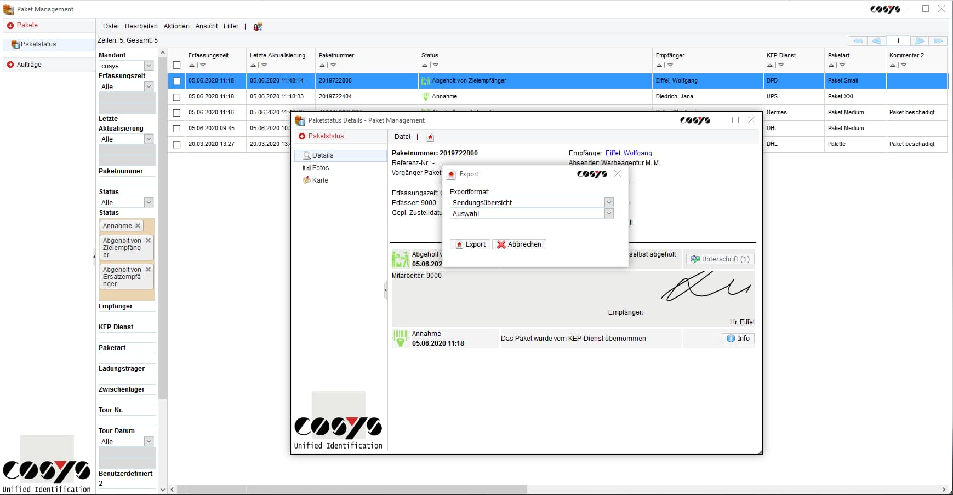This screenshot has height=495, width=953.
Task: Sort Erfassungszeit ascending with triangle control
Action: pyautogui.click(x=191, y=65)
